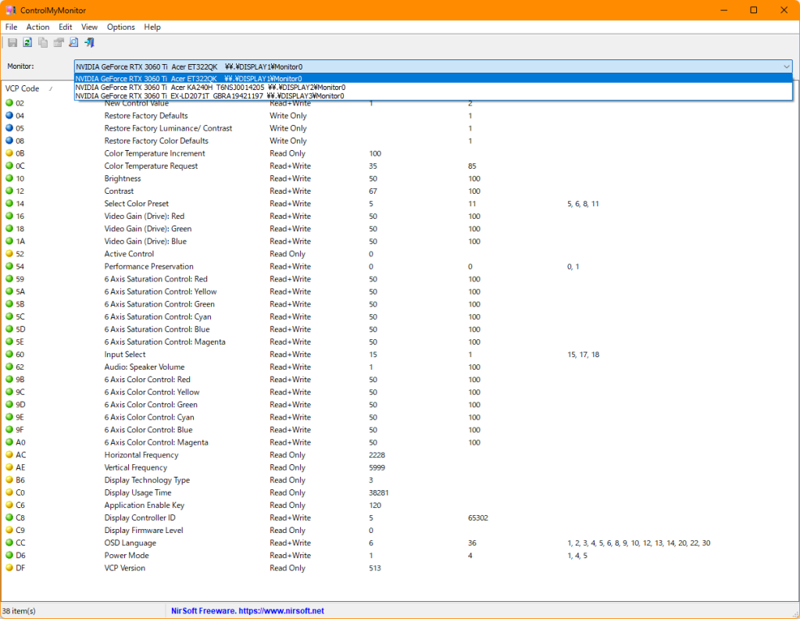This screenshot has width=800, height=619.
Task: Open the Properties toolbar icon
Action: tap(59, 42)
